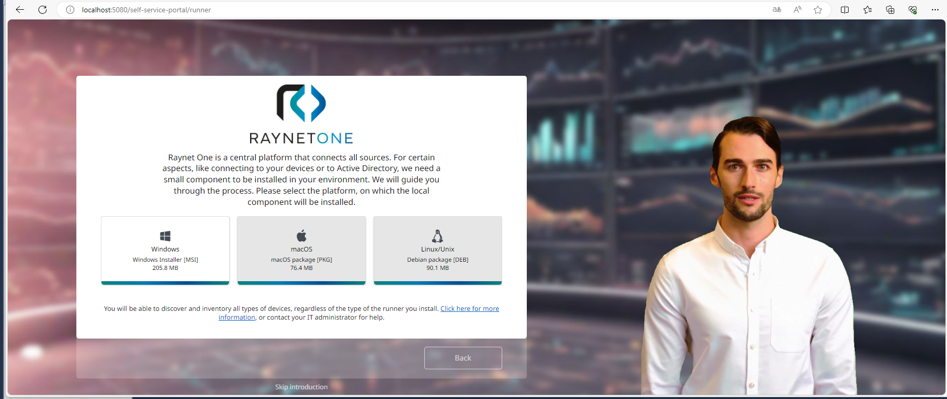Open Browser essentials heart icon
Image resolution: width=947 pixels, height=399 pixels.
(913, 10)
